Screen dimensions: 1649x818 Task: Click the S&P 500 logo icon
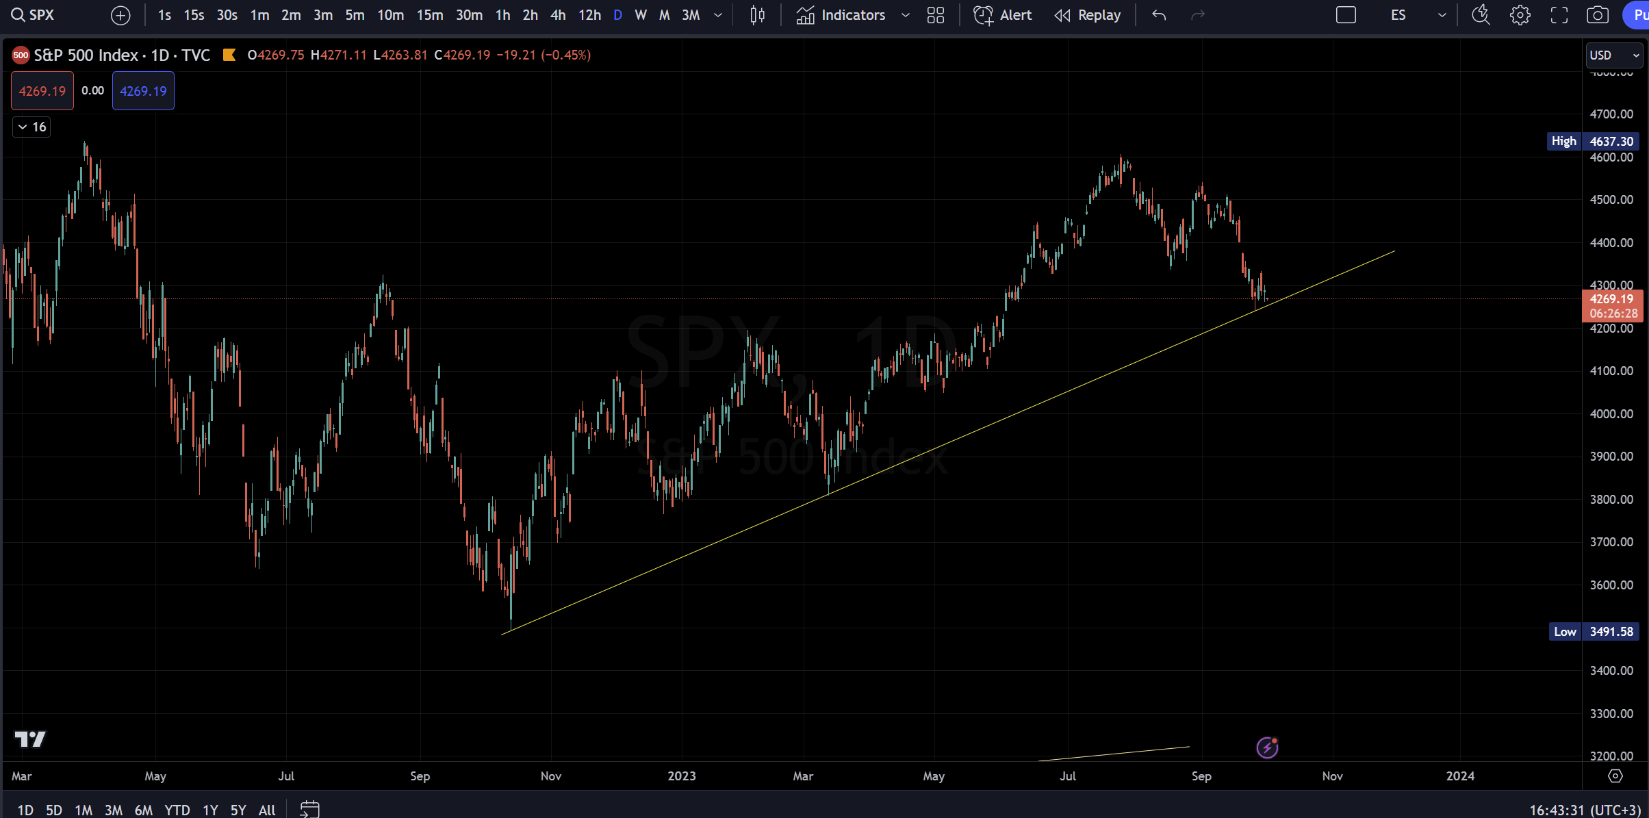21,55
